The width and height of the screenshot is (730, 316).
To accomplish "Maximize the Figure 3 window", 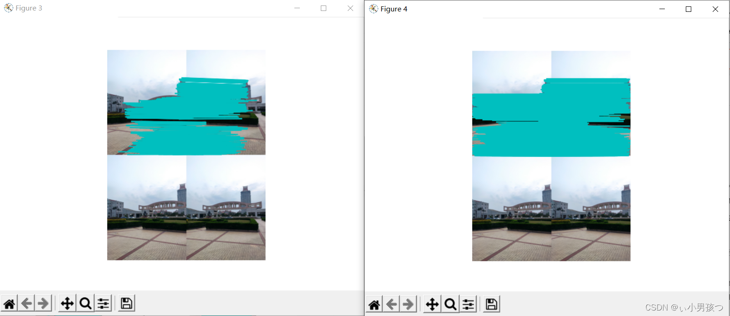I will 324,8.
